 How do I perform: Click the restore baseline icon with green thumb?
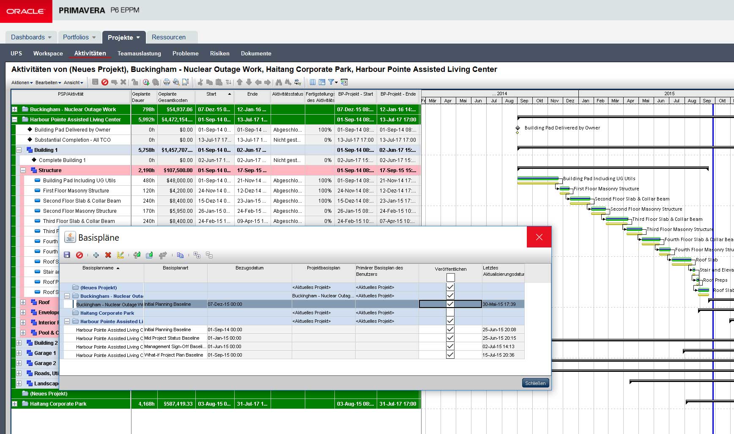coord(149,255)
